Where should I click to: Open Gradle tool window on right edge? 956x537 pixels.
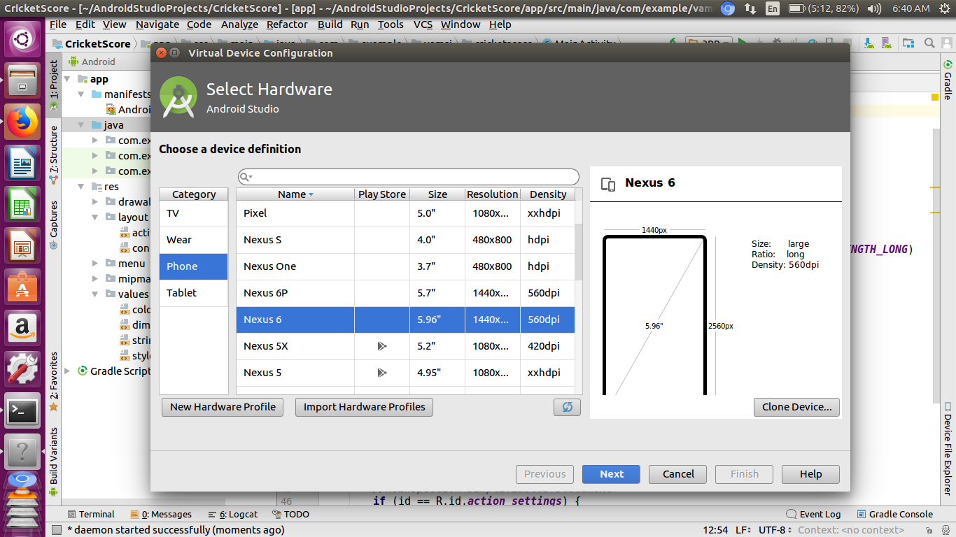(x=948, y=80)
